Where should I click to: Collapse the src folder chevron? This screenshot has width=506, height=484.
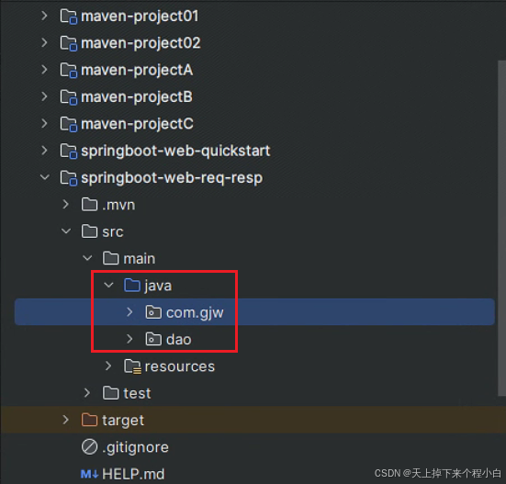(x=66, y=231)
